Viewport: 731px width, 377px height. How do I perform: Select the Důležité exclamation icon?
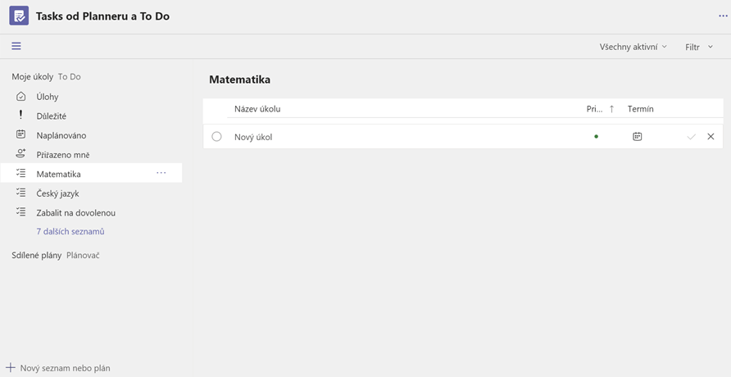21,116
